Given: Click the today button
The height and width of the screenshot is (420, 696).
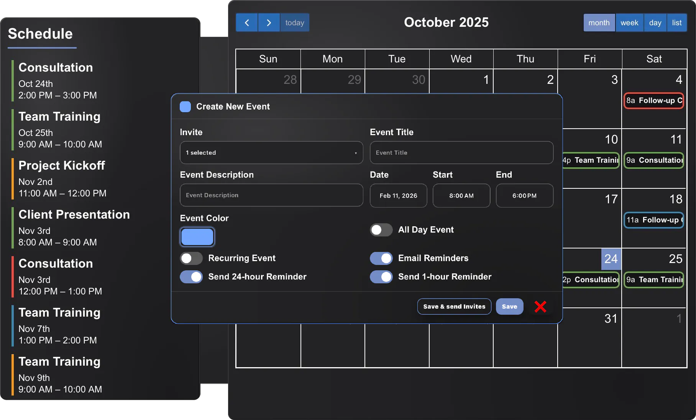Looking at the screenshot, I should point(294,23).
